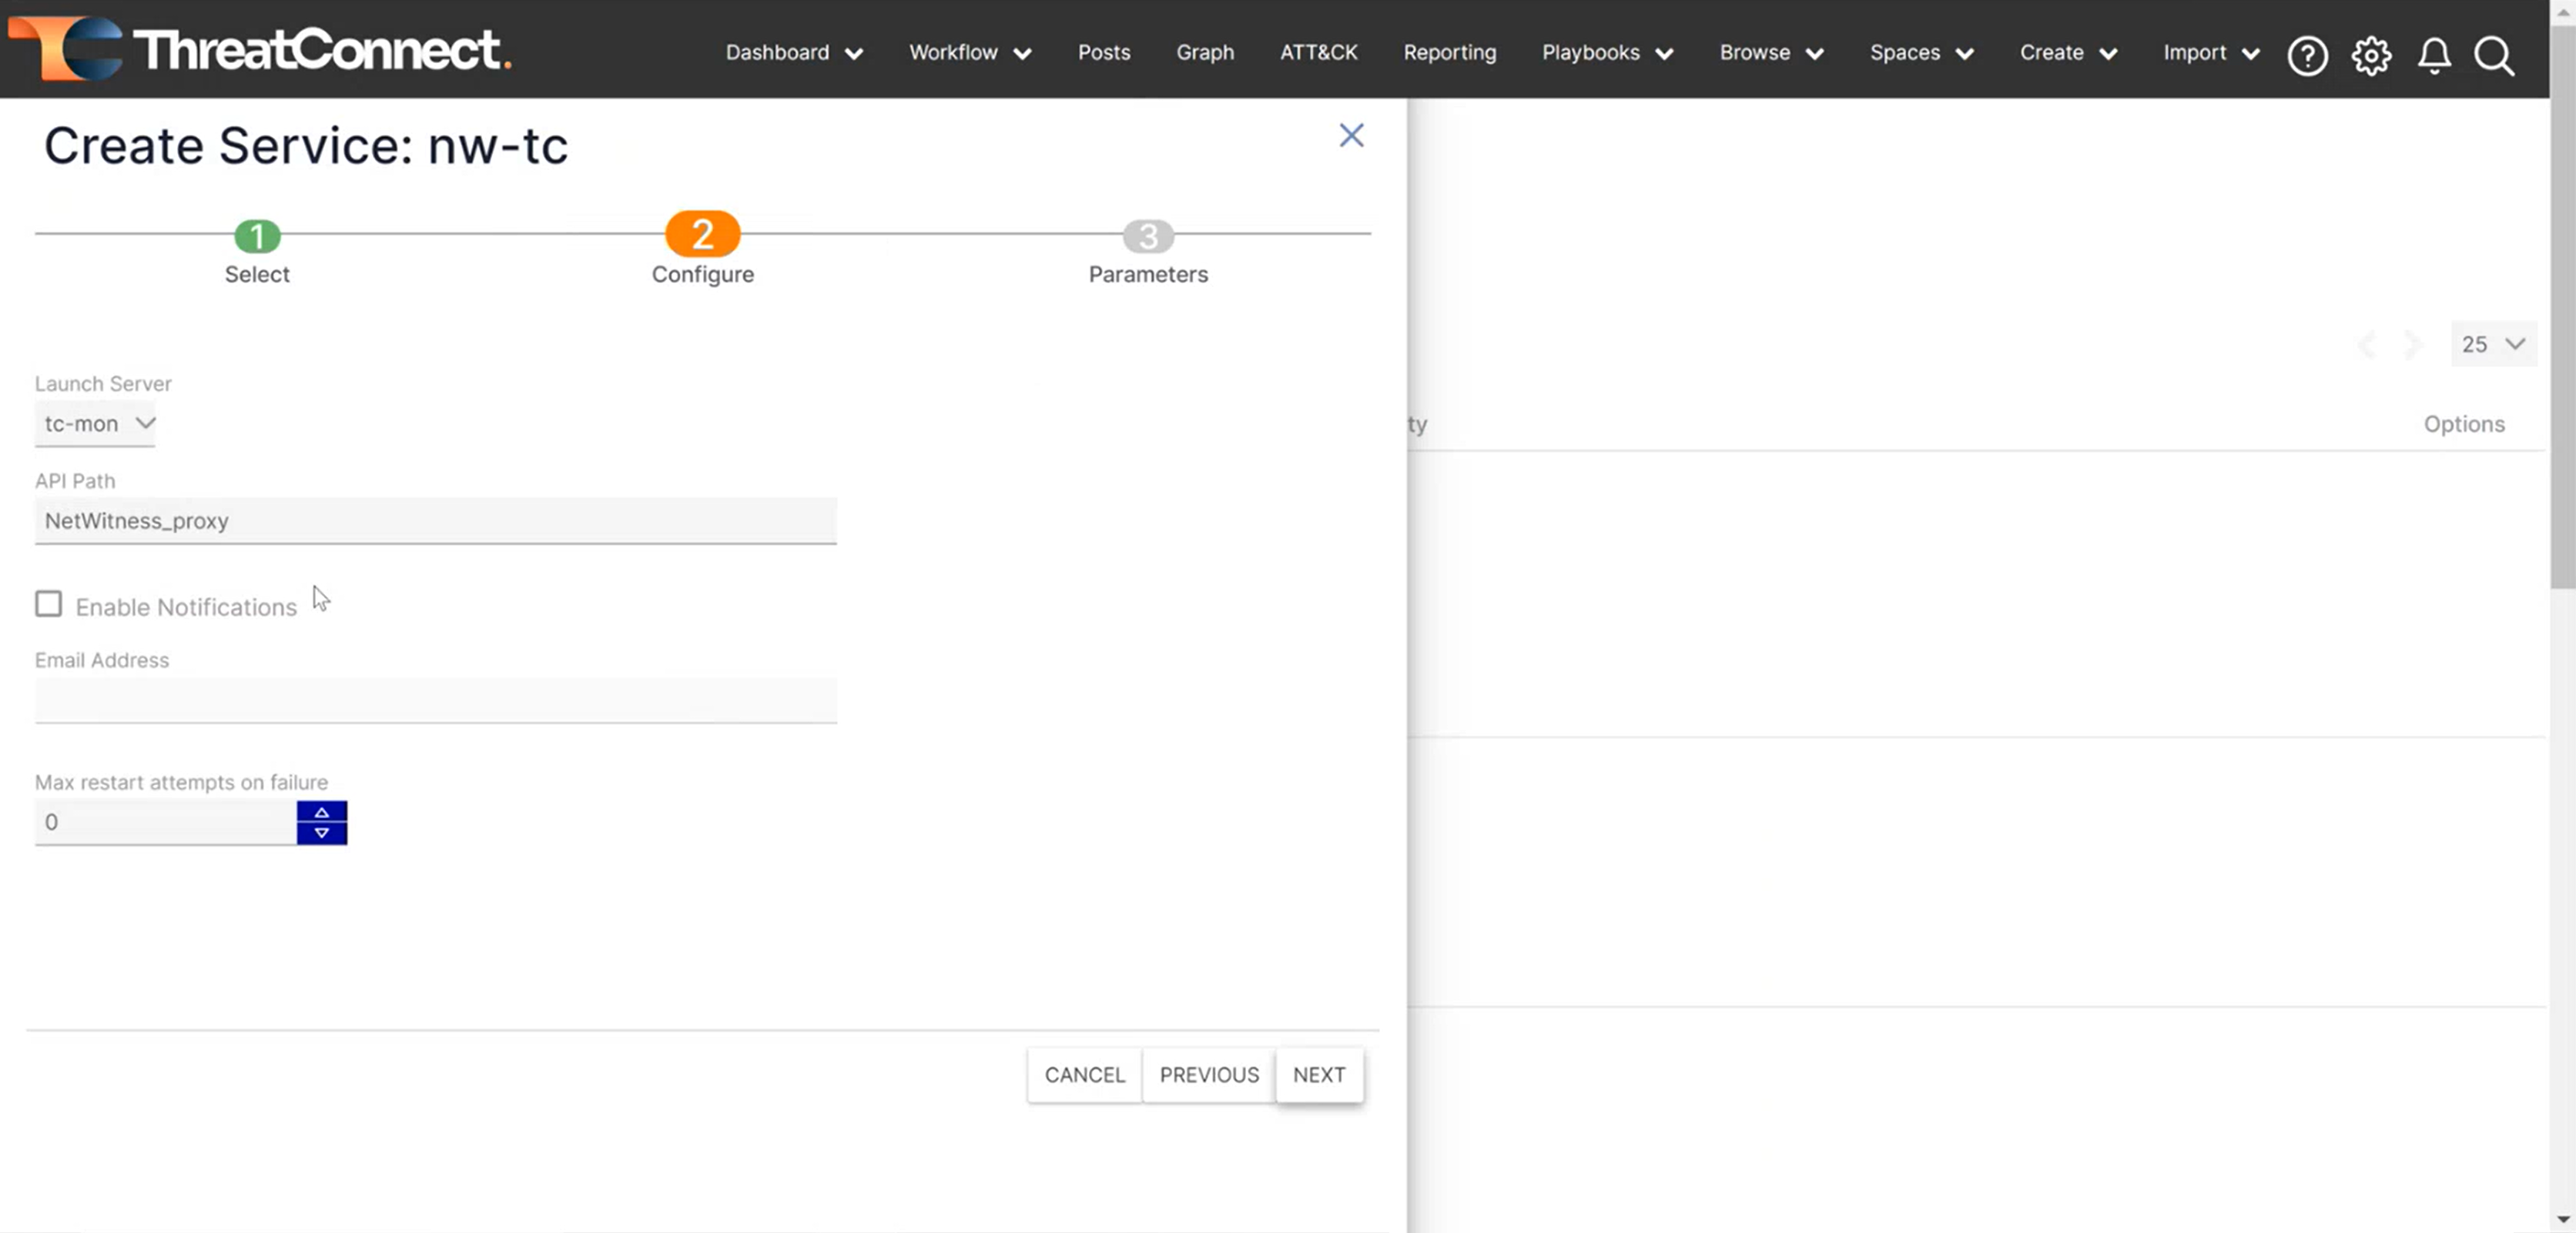Viewport: 2576px width, 1233px height.
Task: Select the completed Select step circle
Action: click(x=257, y=237)
